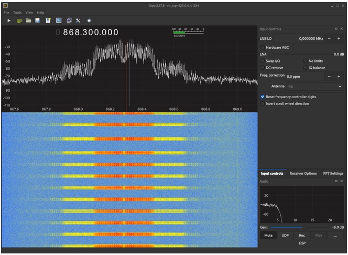Click the load settings folder icon

(x=29, y=20)
